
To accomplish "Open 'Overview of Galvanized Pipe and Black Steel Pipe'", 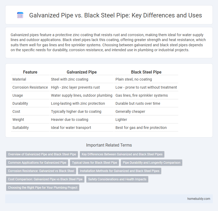I will pos(42,154).
